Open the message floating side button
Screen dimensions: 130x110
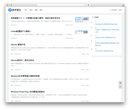pos(120,87)
